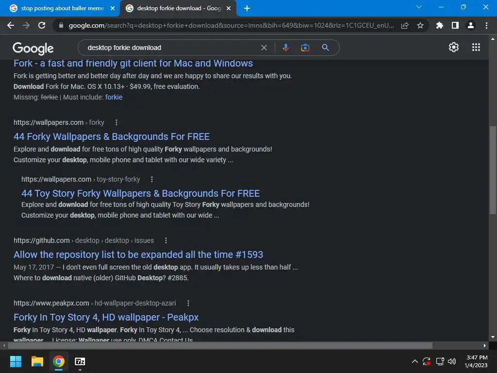Click the scroll-right arrow of the horizontal scrollbar
The width and height of the screenshot is (497, 373).
pyautogui.click(x=484, y=345)
